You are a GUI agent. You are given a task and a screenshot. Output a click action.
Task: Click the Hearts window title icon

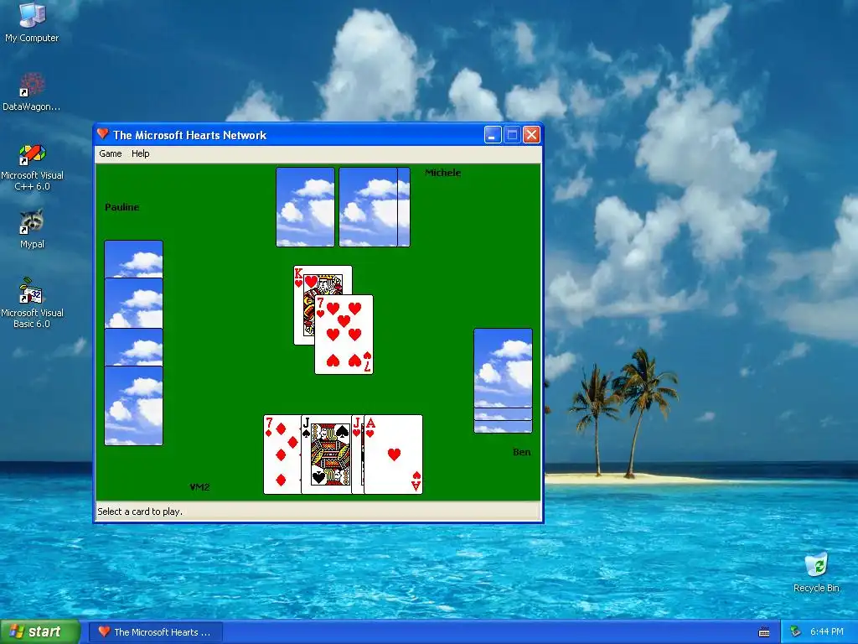pyautogui.click(x=103, y=134)
